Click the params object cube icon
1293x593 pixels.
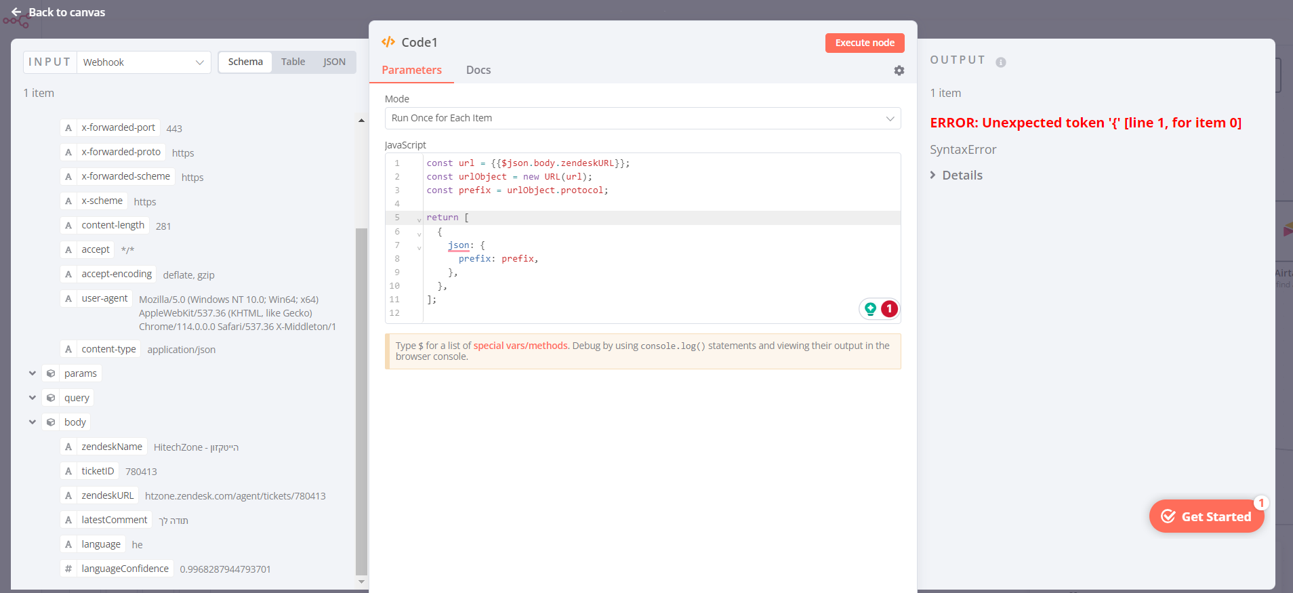[51, 373]
